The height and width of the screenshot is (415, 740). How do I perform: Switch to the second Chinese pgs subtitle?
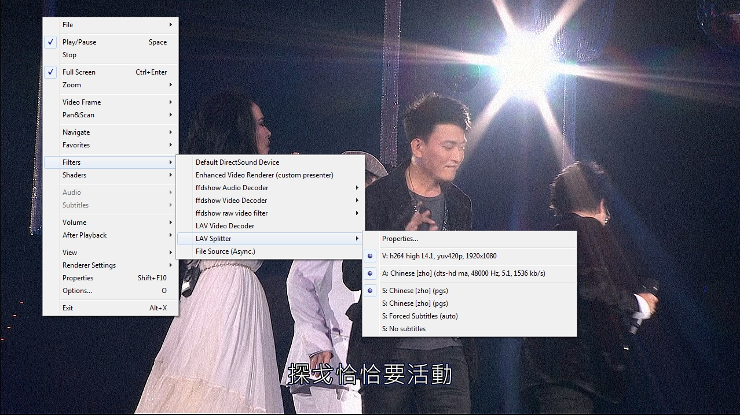(415, 303)
